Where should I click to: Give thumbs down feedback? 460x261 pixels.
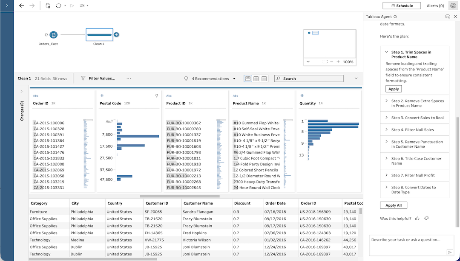click(426, 218)
